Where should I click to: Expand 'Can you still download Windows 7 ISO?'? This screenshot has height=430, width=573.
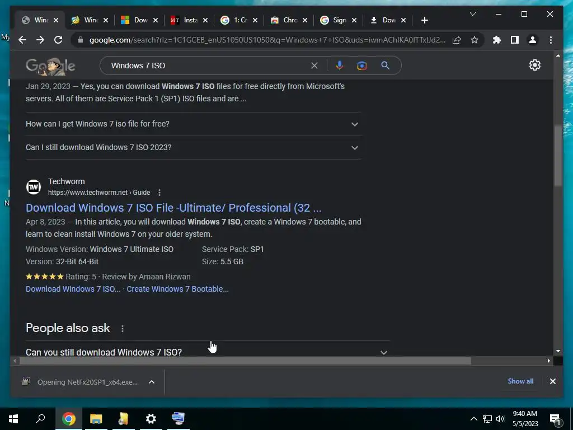tap(208, 352)
